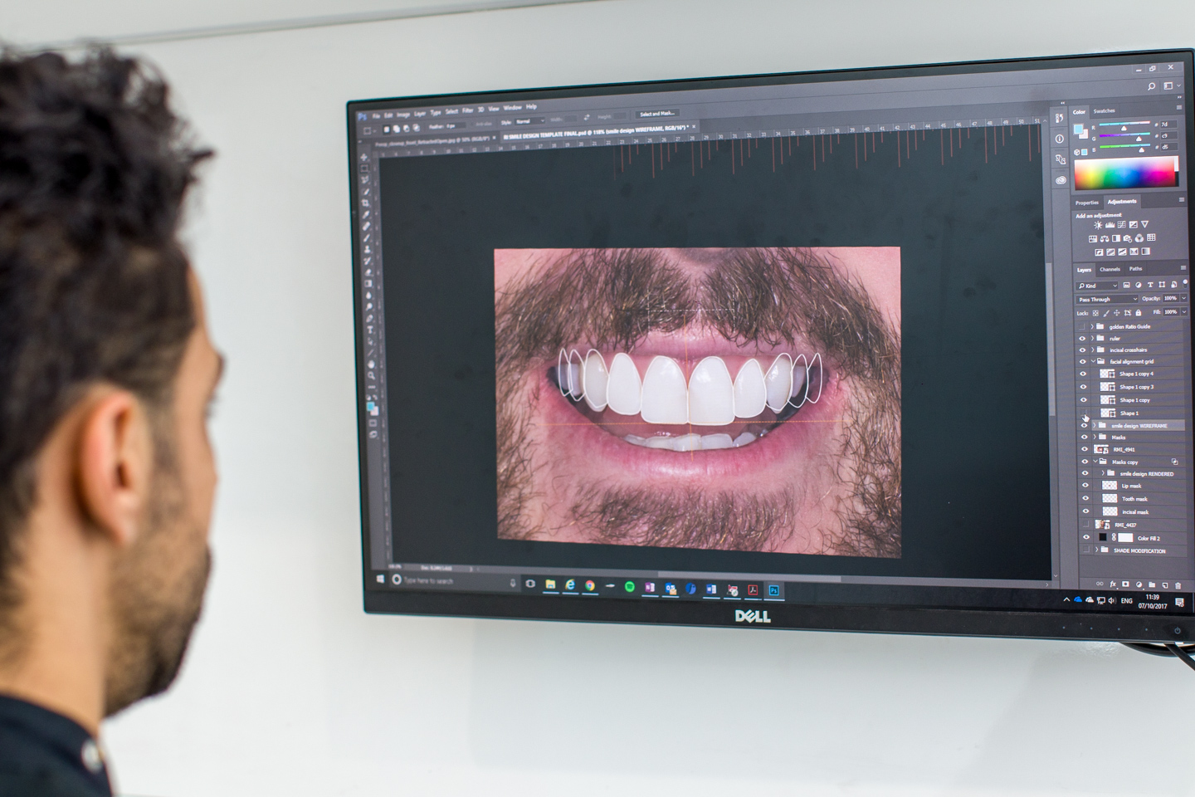This screenshot has width=1195, height=797.
Task: Open the Style dropdown in options bar
Action: click(529, 121)
